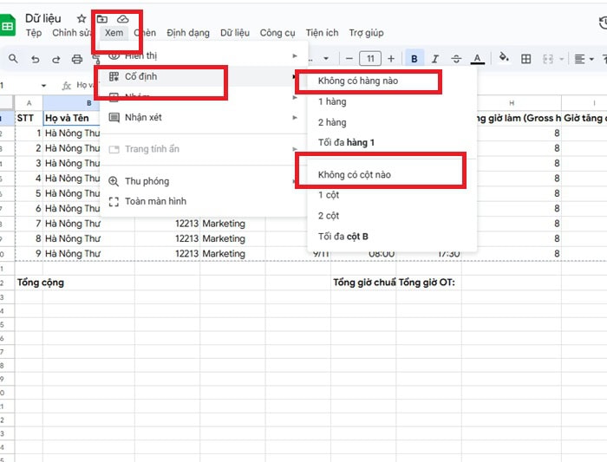
Task: Star the Dữ liệu spreadsheet
Action: point(82,18)
